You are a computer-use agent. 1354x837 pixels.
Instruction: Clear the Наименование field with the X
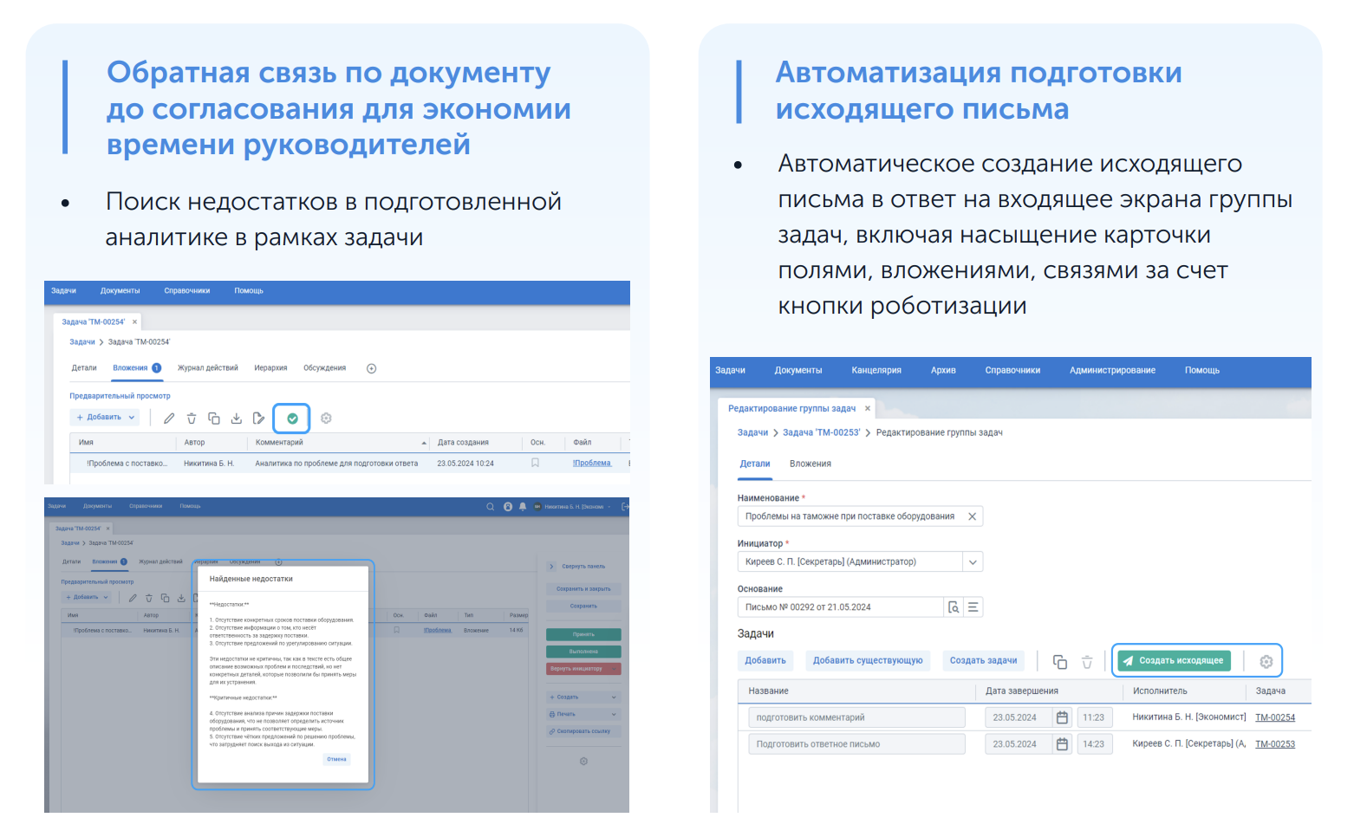972,516
